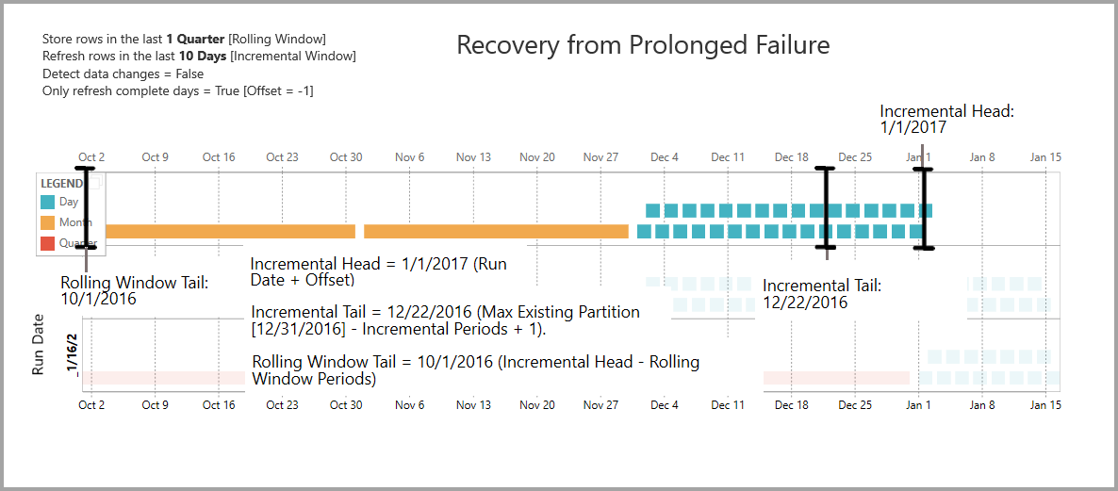Click the 'Recovery from Prolonged Failure' chart title
This screenshot has height=491, width=1118.
(x=643, y=44)
